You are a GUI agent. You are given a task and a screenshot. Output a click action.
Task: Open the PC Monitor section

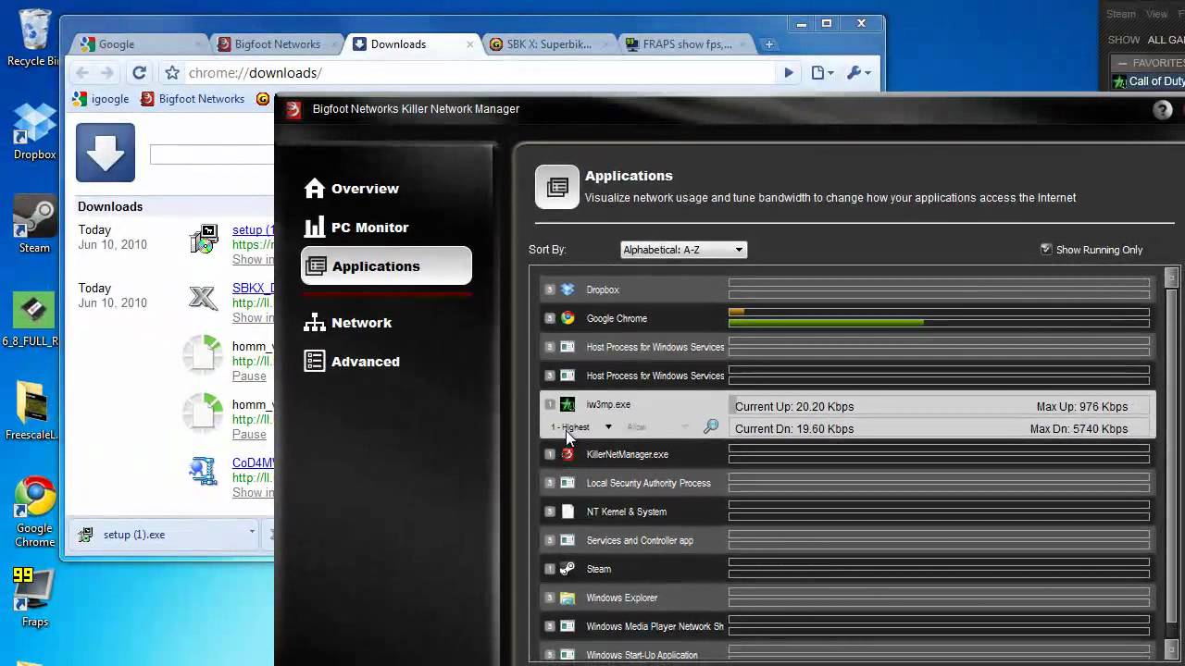[x=369, y=228]
